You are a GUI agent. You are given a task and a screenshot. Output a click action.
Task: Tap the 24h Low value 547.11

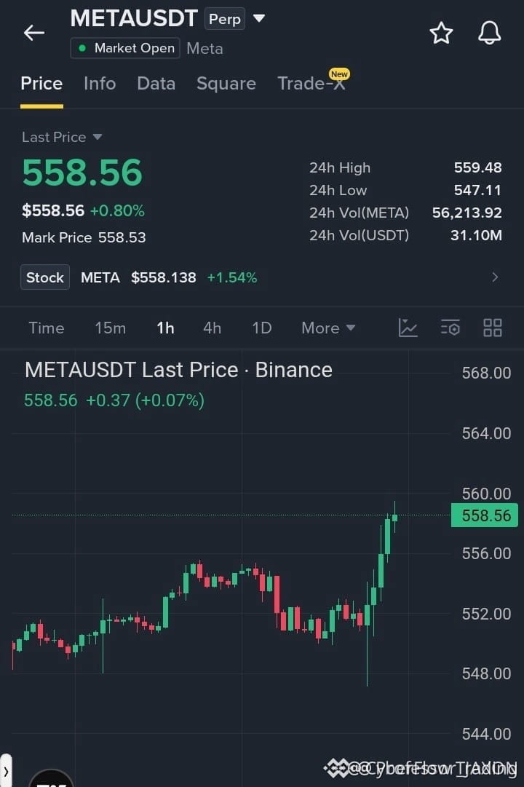pyautogui.click(x=477, y=190)
